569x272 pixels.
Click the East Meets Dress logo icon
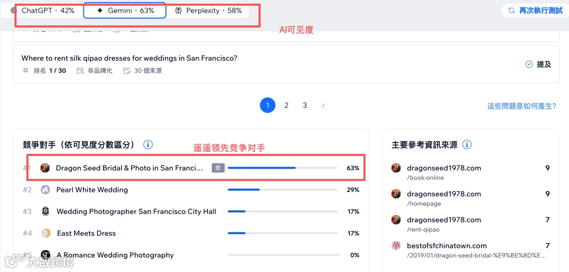[45, 233]
